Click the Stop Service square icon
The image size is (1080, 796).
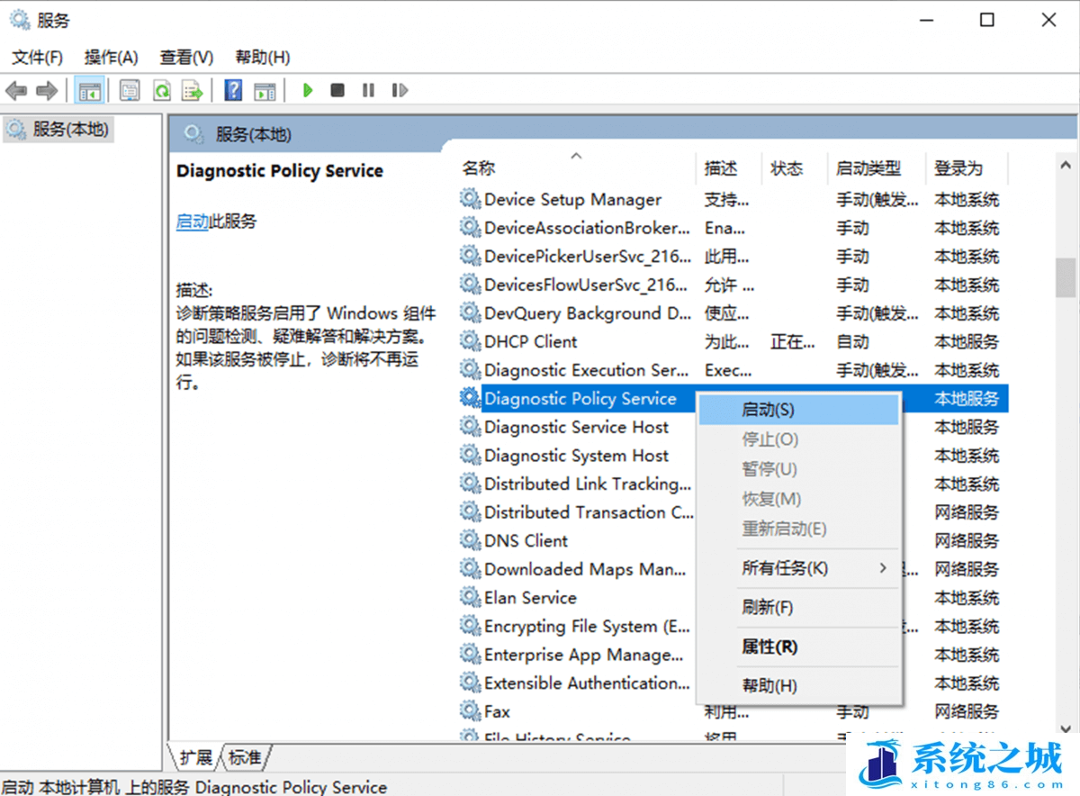point(337,90)
